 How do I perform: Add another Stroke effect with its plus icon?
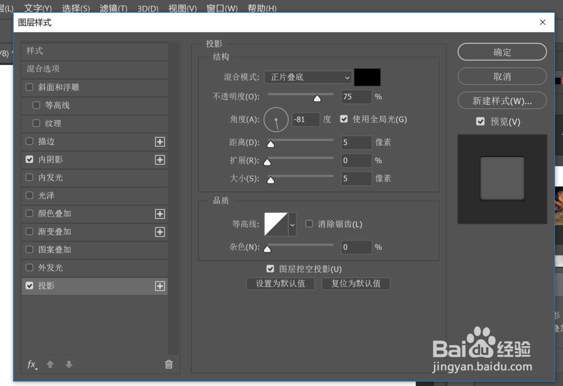pos(160,141)
